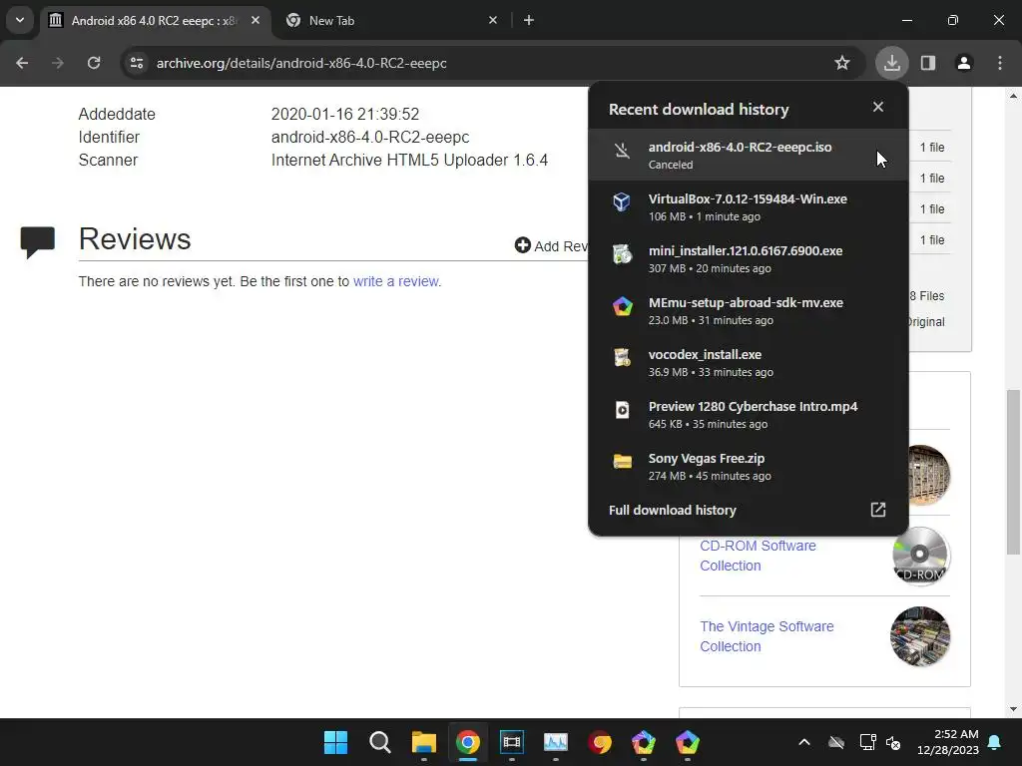Follow the write a review link
The width and height of the screenshot is (1022, 766).
coord(395,281)
